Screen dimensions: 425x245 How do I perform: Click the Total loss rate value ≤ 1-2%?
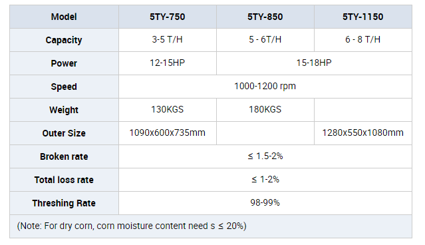(265, 180)
